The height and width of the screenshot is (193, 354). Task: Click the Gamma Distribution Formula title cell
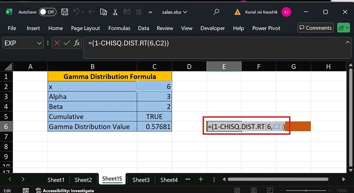(x=110, y=76)
